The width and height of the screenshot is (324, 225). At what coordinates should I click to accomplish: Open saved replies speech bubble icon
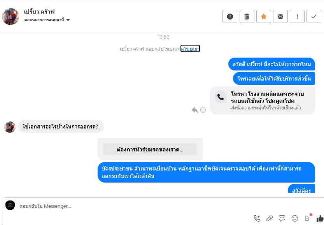point(282,218)
